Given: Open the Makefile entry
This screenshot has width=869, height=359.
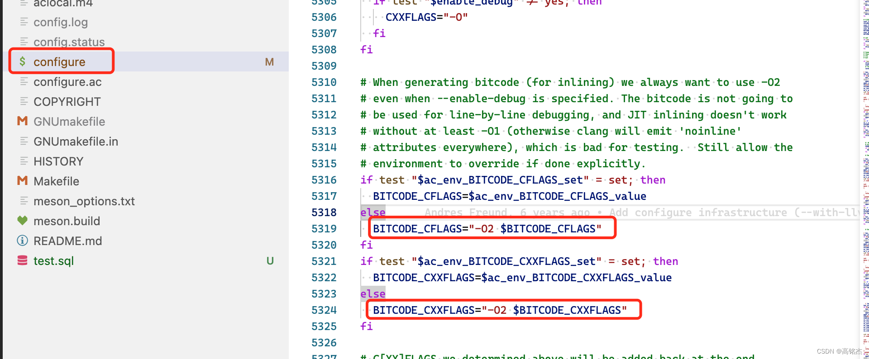Looking at the screenshot, I should click(x=56, y=181).
